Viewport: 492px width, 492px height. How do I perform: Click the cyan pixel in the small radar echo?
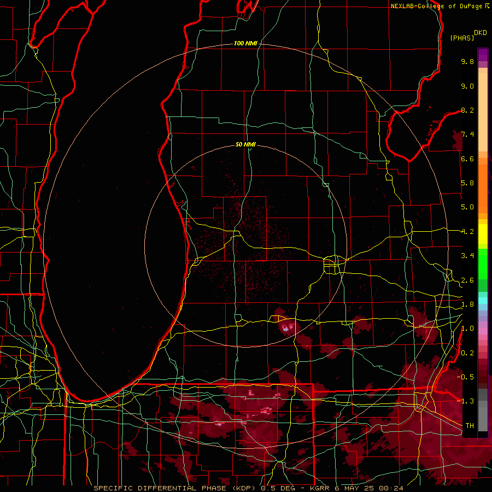pyautogui.click(x=285, y=330)
